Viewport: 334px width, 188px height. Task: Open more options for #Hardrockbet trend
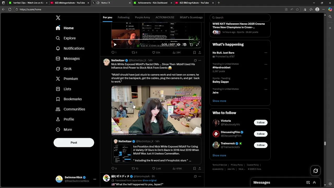pyautogui.click(x=266, y=64)
